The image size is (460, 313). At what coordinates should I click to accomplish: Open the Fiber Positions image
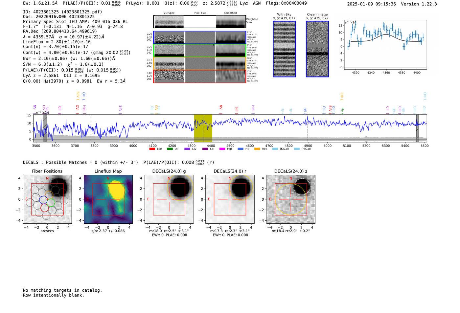[47, 199]
